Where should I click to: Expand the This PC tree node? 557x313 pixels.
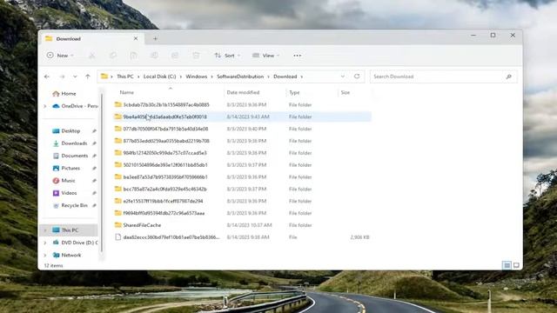[x=45, y=230]
